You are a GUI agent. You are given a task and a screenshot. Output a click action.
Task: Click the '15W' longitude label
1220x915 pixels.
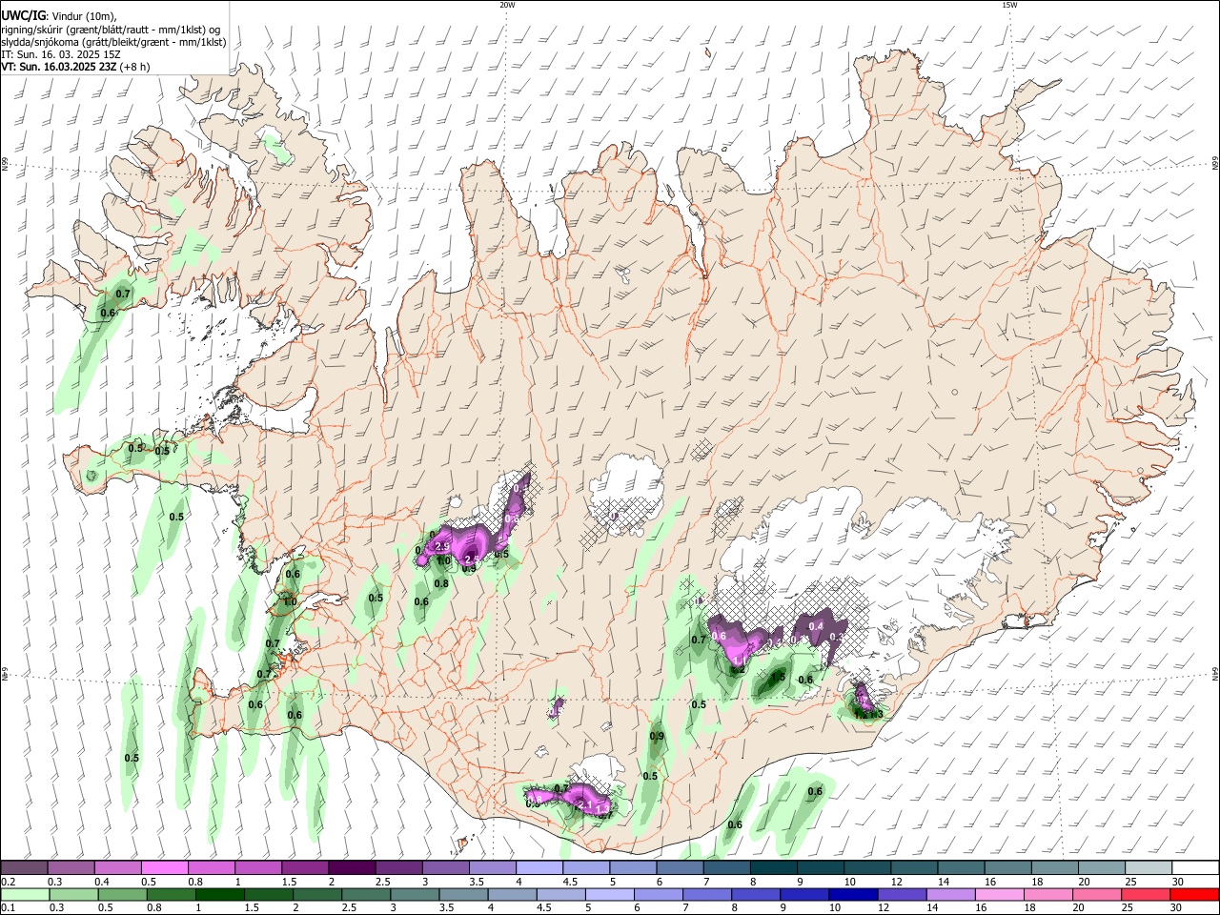click(1009, 5)
